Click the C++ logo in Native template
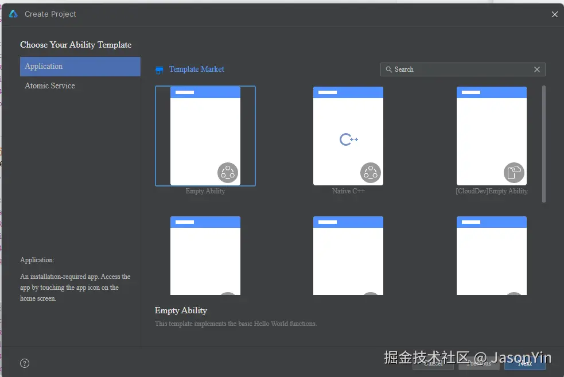 (348, 139)
